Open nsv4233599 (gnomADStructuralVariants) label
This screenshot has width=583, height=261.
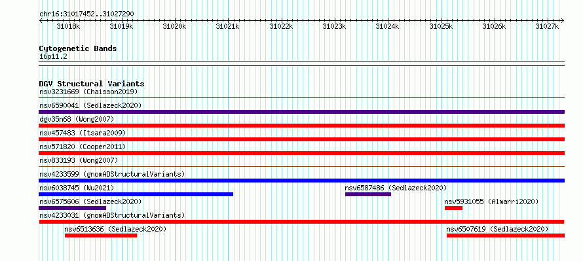pos(112,174)
